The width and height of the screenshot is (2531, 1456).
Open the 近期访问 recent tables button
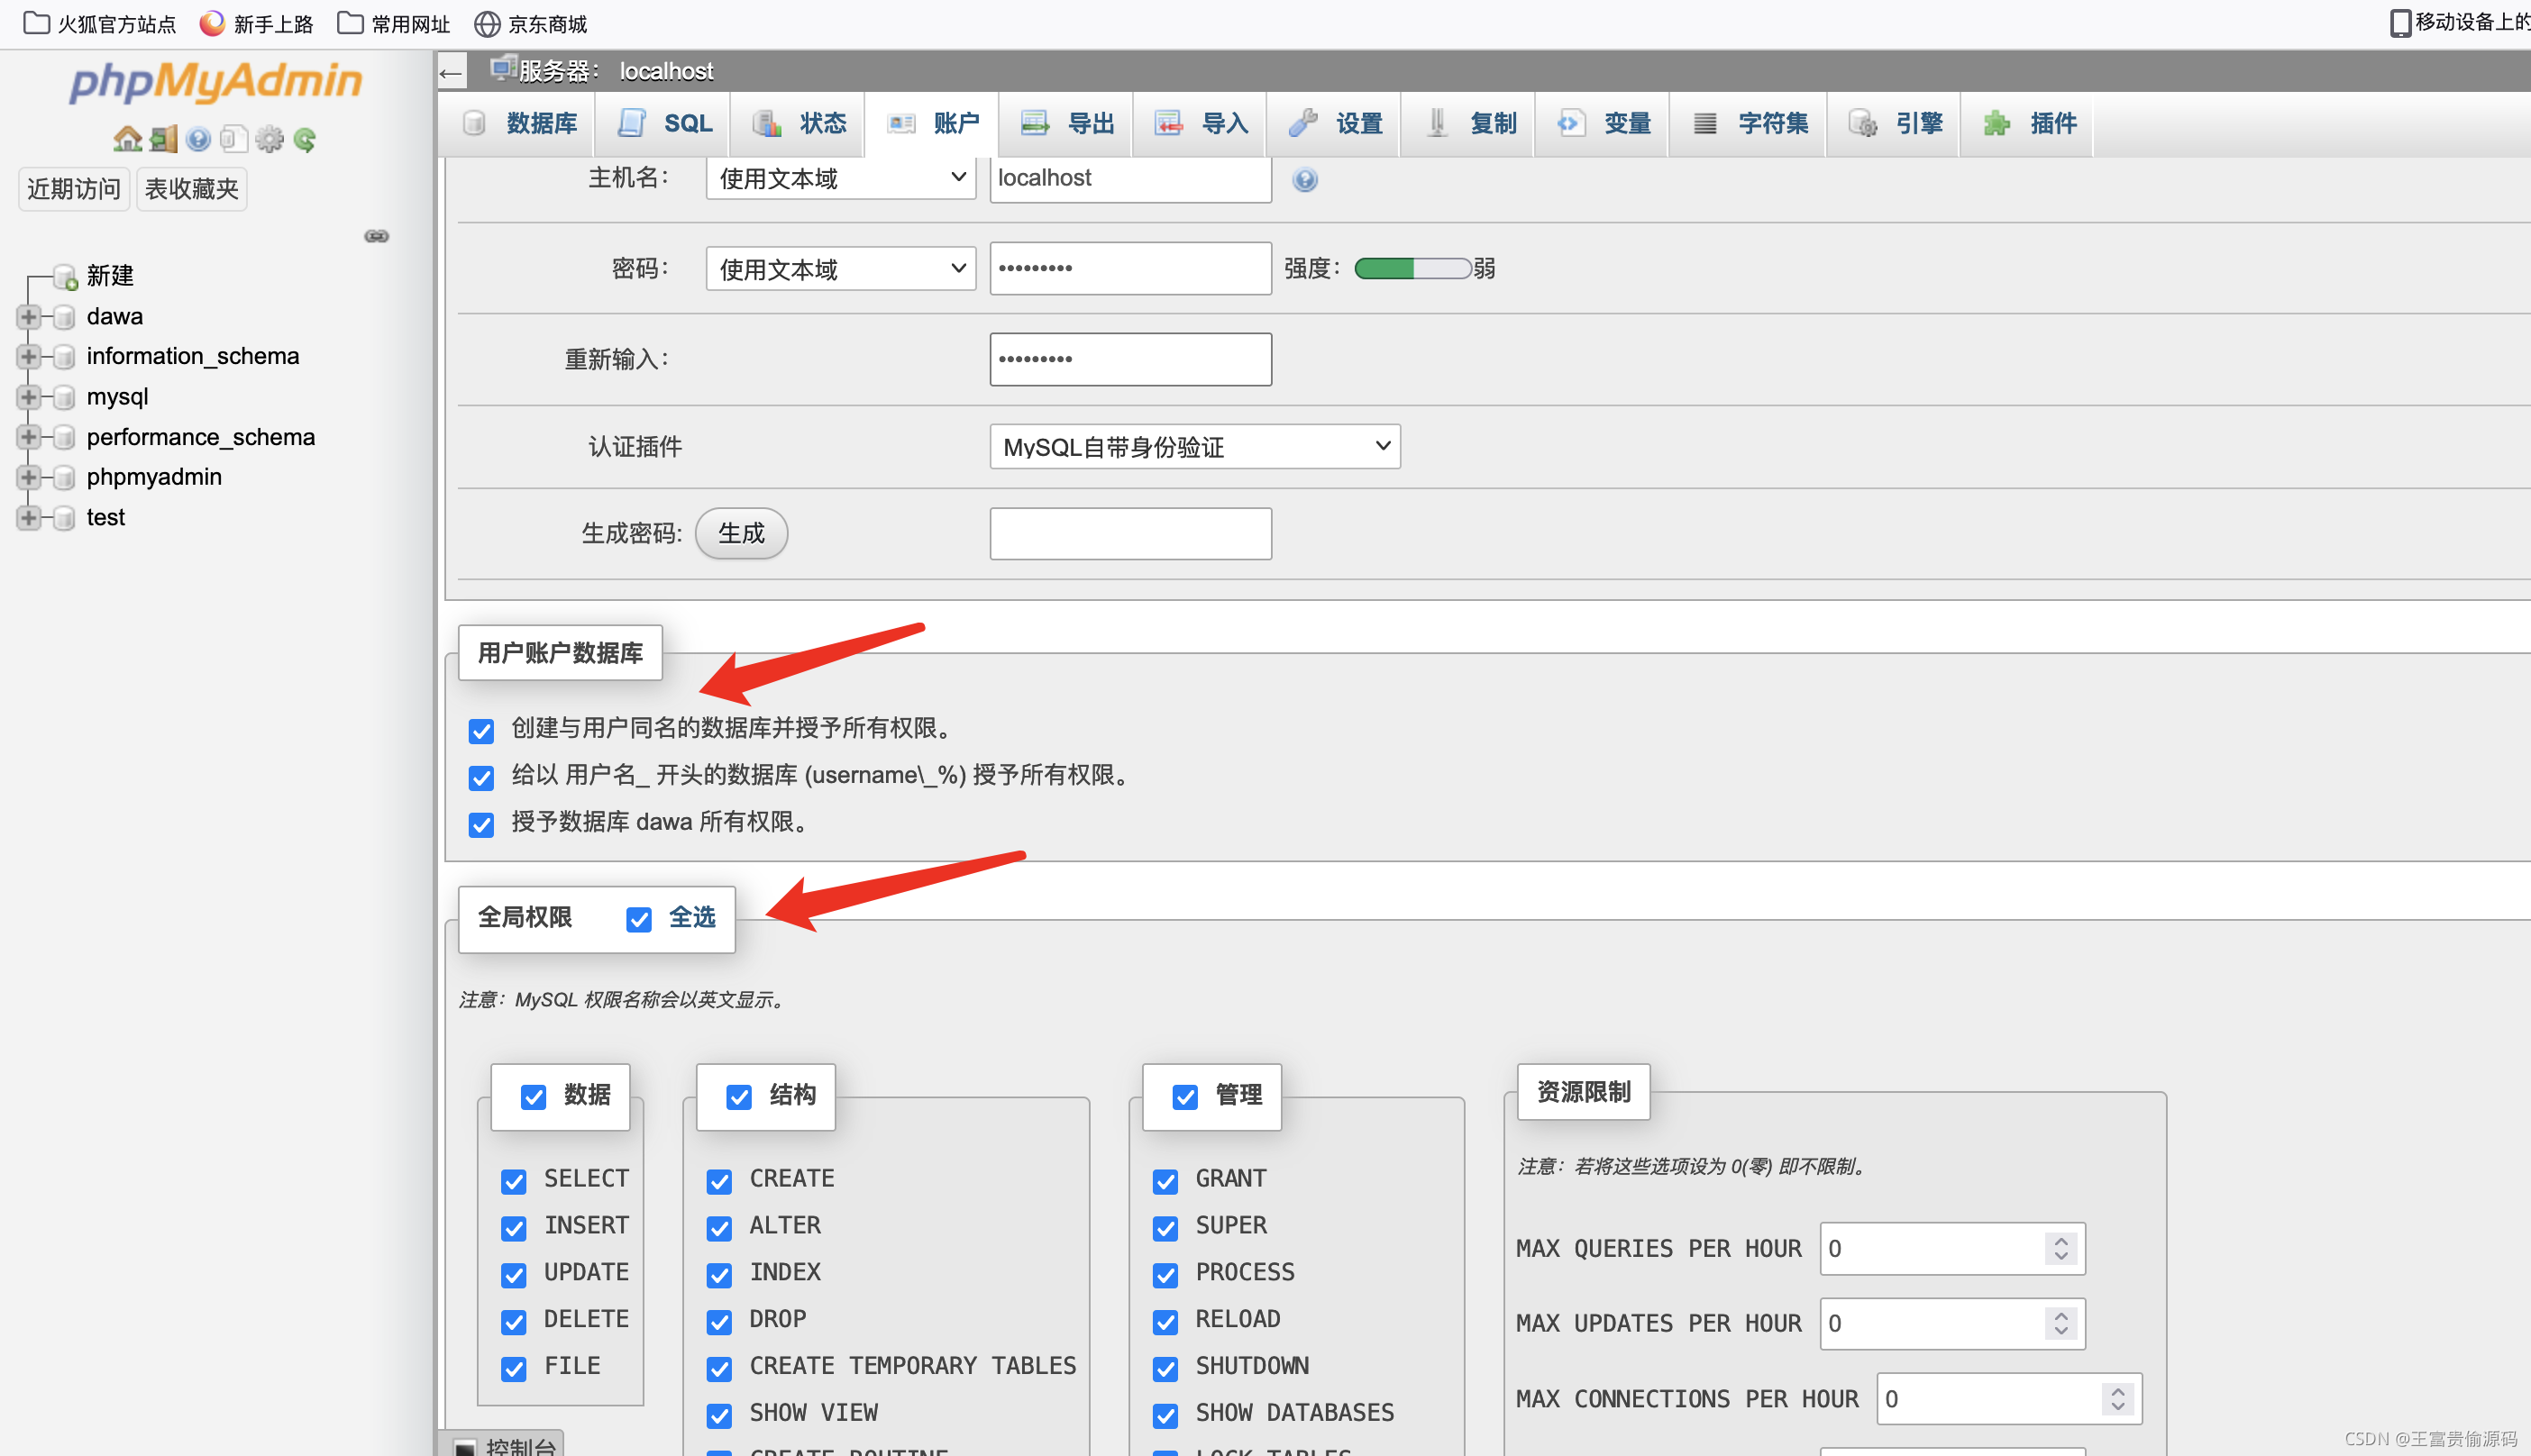(74, 189)
